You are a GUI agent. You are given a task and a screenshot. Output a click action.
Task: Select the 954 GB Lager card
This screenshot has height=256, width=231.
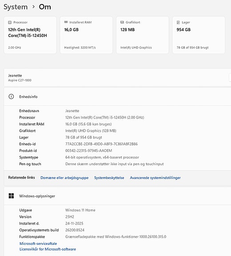coord(199,35)
